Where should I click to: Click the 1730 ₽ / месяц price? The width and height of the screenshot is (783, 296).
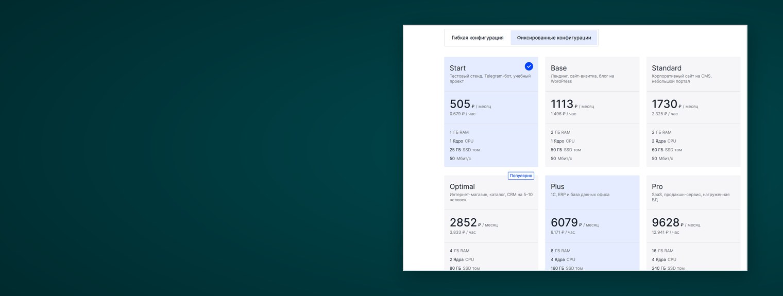click(675, 105)
